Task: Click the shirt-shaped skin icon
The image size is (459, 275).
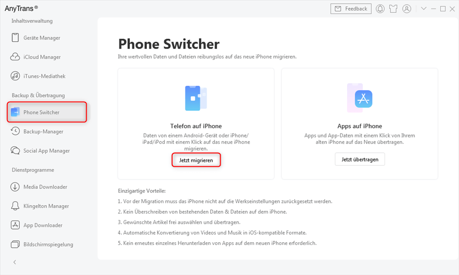Action: pos(393,8)
